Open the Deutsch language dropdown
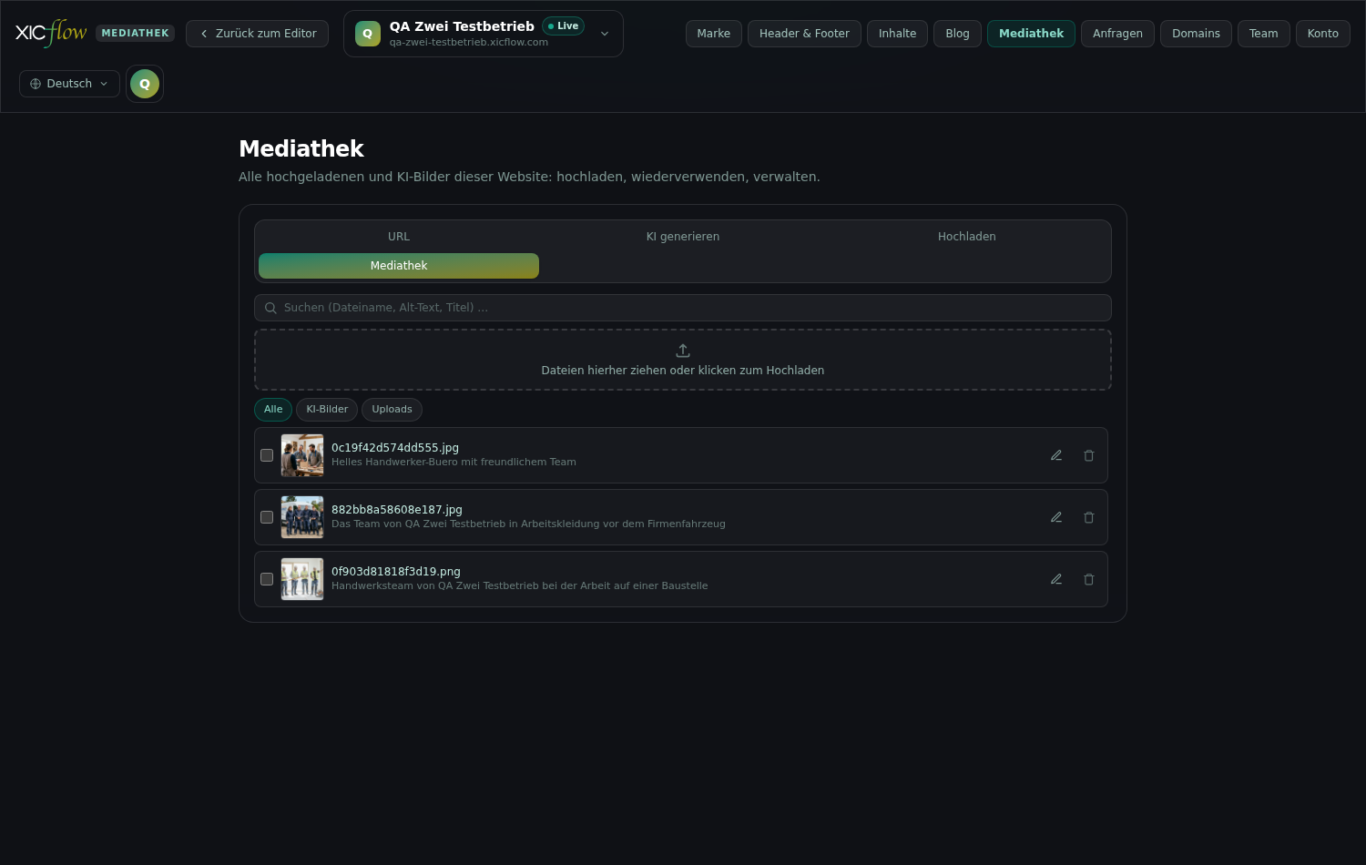The height and width of the screenshot is (865, 1366). 69,84
